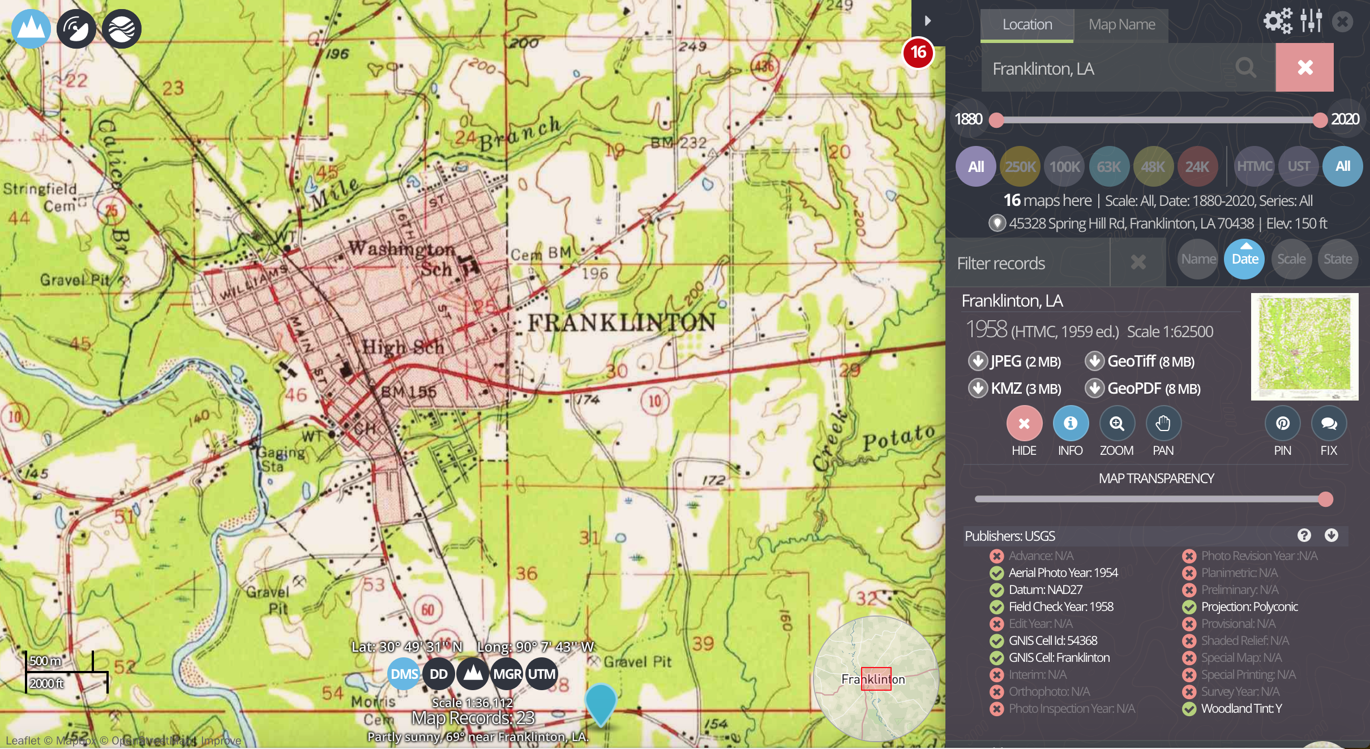The width and height of the screenshot is (1370, 749).
Task: Hide the 1958 Franklinton map overlay
Action: click(1024, 423)
